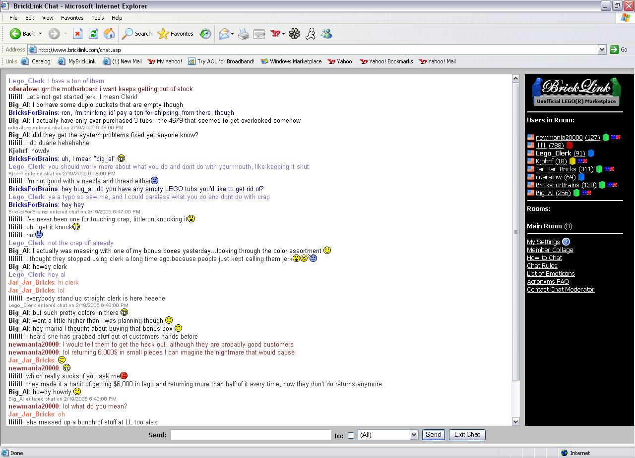Image resolution: width=635 pixels, height=458 pixels.
Task: Go to the Home page icon
Action: pyautogui.click(x=109, y=34)
